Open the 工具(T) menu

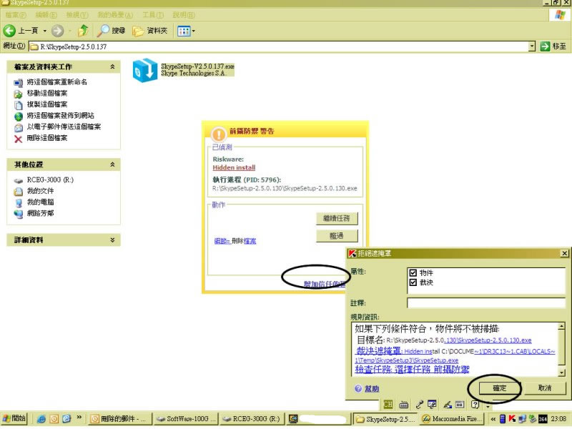tap(153, 15)
